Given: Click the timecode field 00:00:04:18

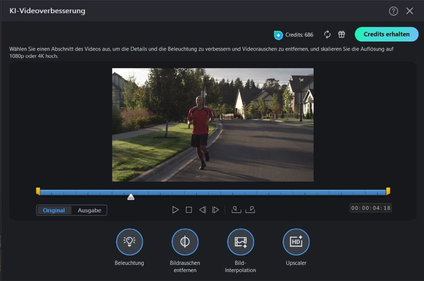Looking at the screenshot, I should click(x=371, y=208).
